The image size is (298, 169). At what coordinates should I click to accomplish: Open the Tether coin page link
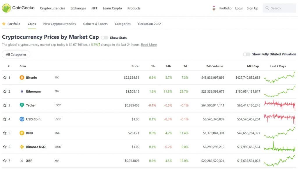(31, 105)
